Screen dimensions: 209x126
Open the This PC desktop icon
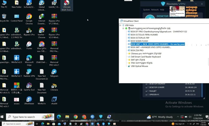pos(4,4)
